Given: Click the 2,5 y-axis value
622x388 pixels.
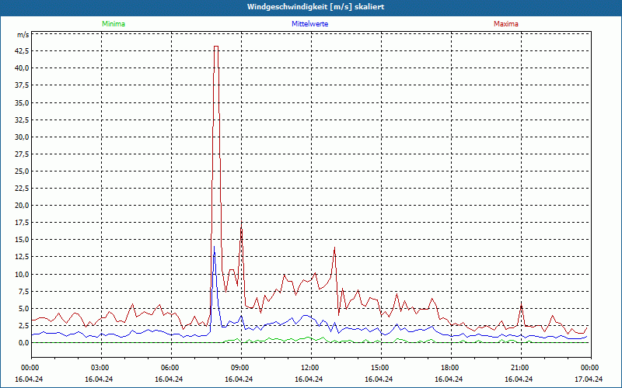Looking at the screenshot, I should click(x=23, y=326).
